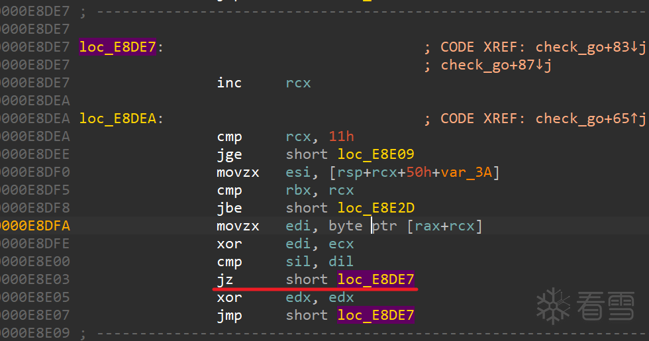Jump to loc_E8DE7 in jmp line
This screenshot has height=341, width=649.
375,315
